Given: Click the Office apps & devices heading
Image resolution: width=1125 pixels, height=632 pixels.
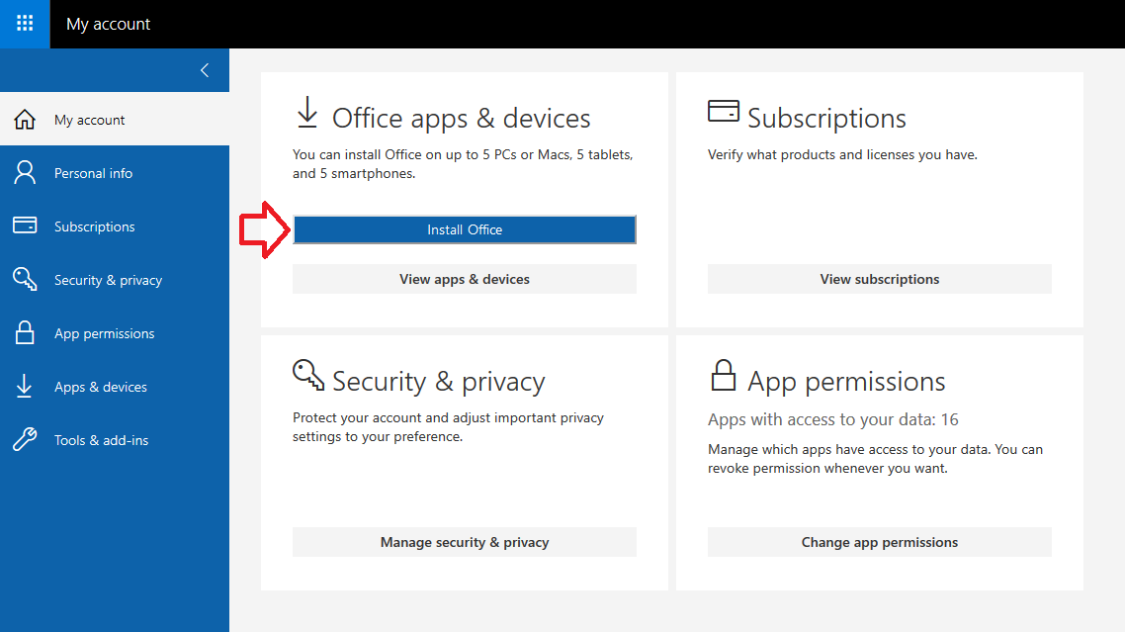Looking at the screenshot, I should click(462, 118).
